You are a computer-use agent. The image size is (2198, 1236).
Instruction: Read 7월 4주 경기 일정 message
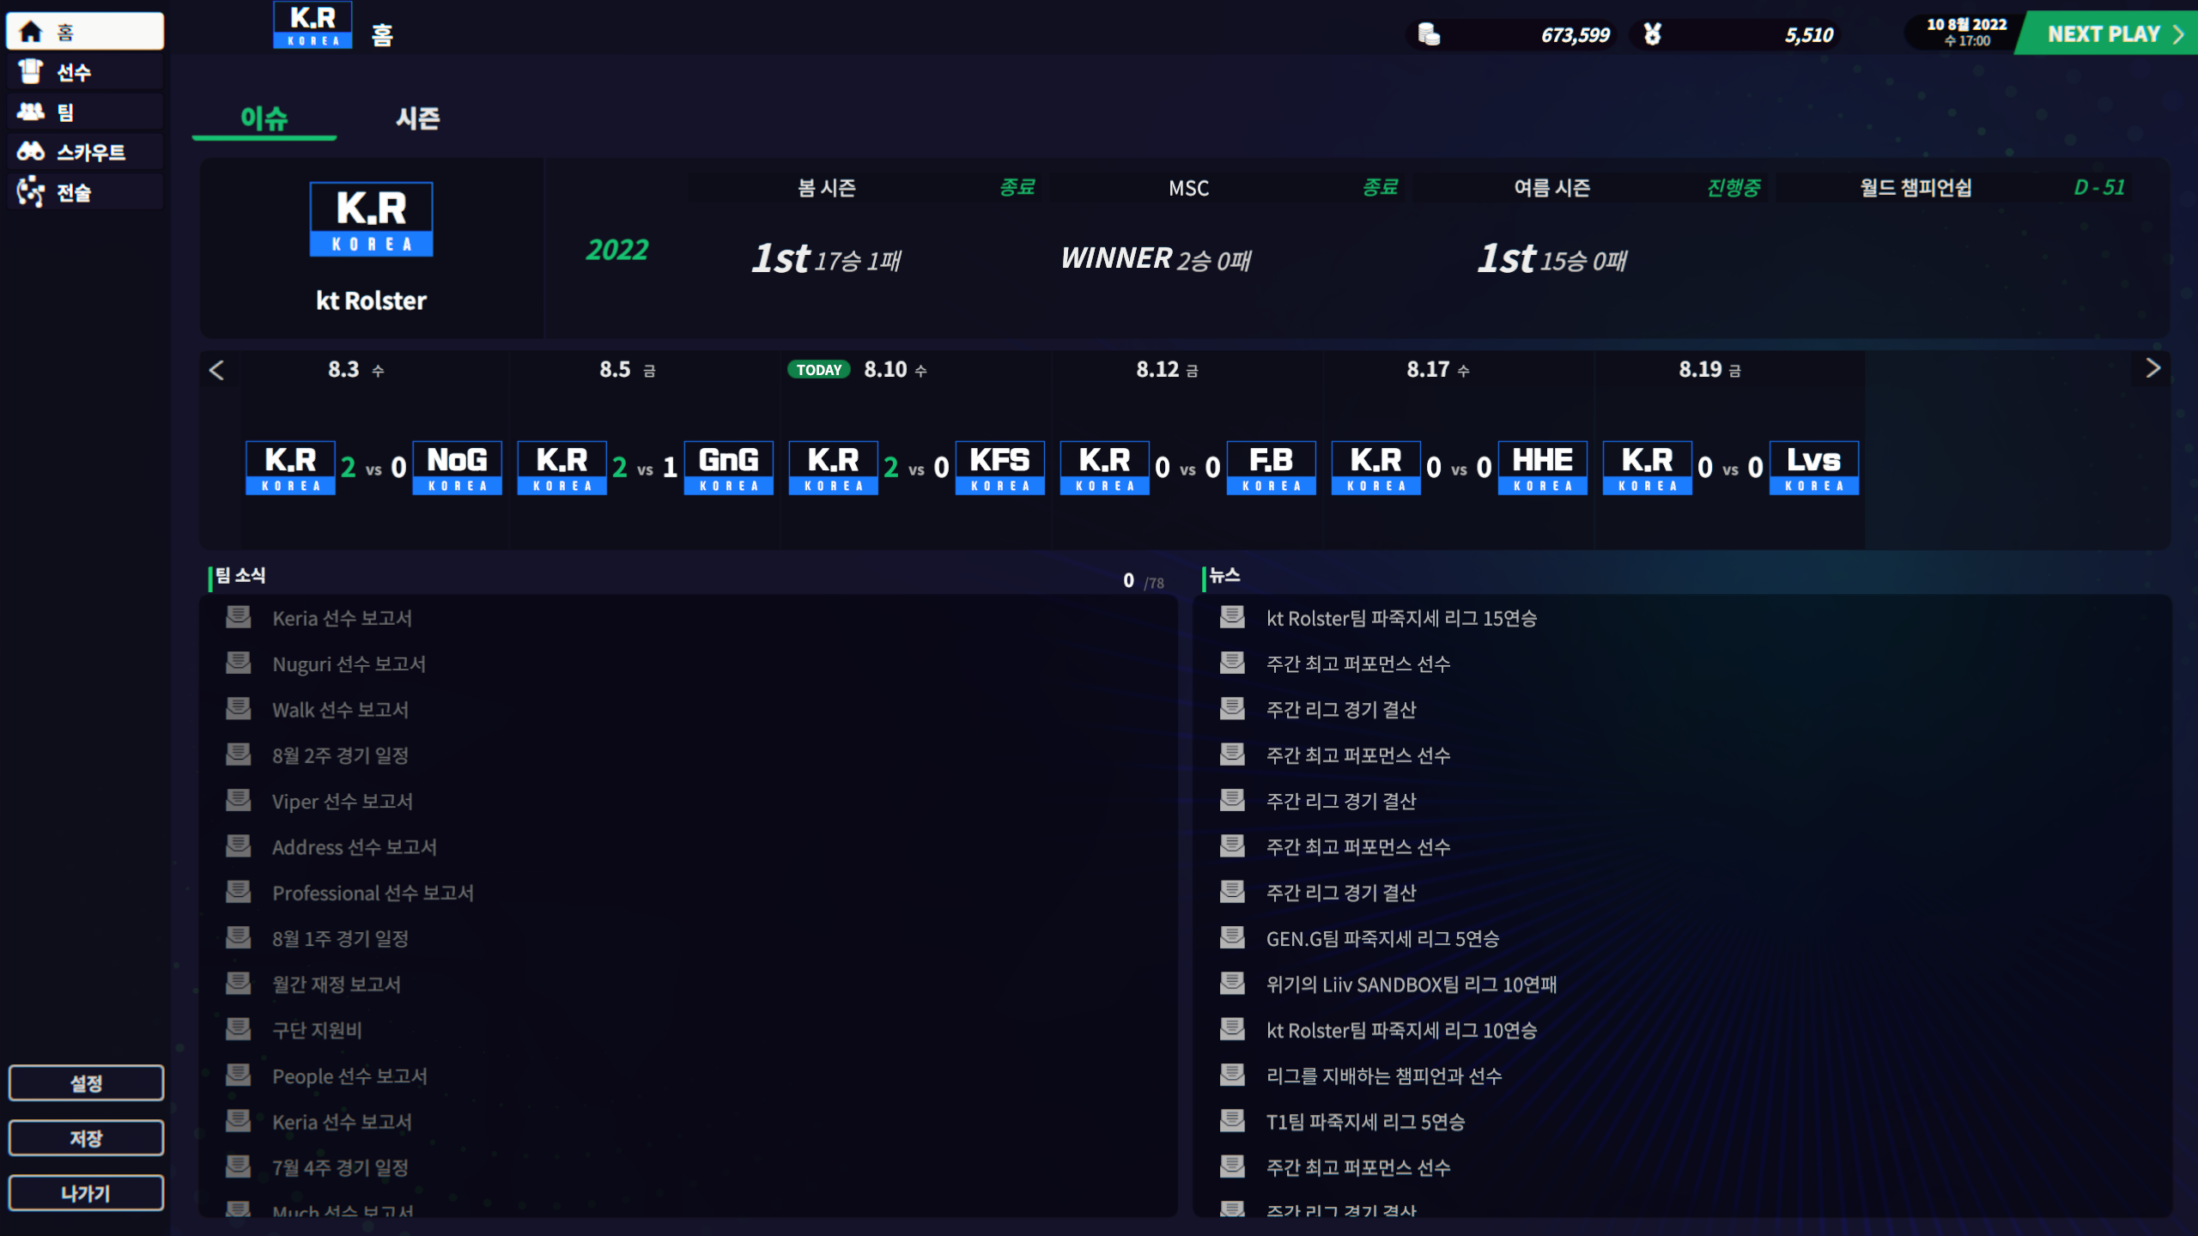(x=340, y=1167)
